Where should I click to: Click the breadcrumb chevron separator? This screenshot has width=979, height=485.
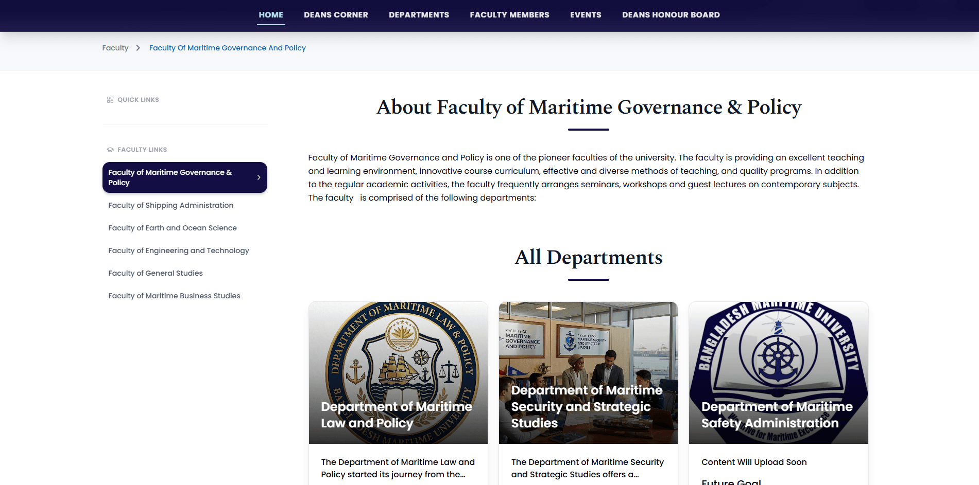138,48
